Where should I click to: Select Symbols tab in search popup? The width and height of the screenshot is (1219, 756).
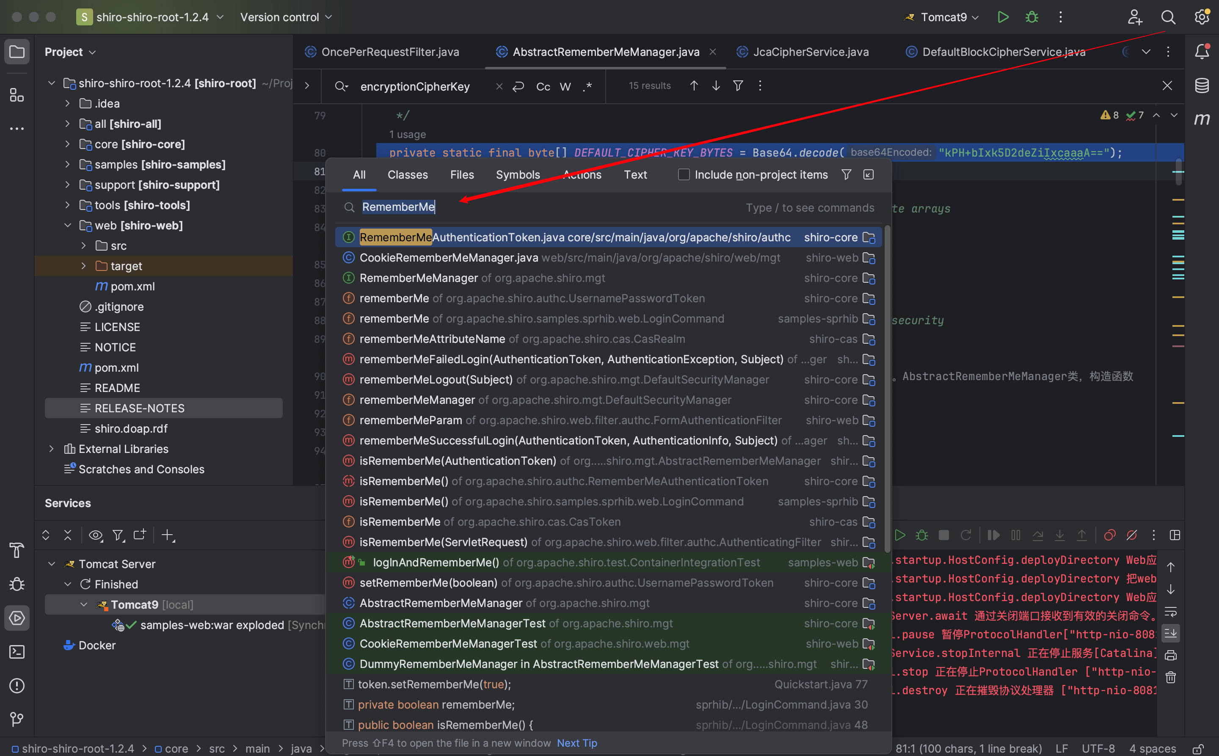point(518,174)
